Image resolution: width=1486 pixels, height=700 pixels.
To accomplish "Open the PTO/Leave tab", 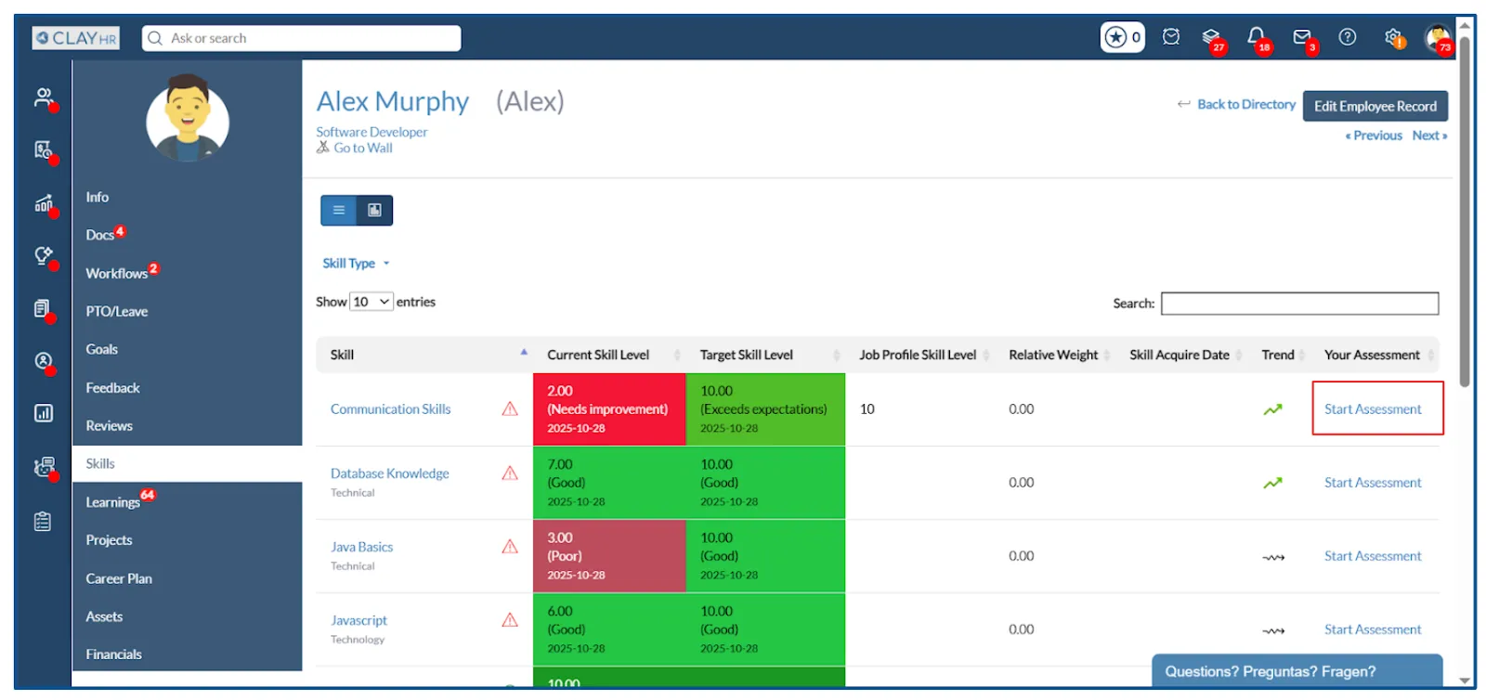I will (117, 311).
